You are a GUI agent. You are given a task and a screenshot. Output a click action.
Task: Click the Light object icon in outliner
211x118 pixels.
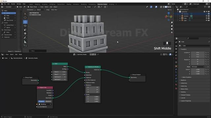point(182,20)
